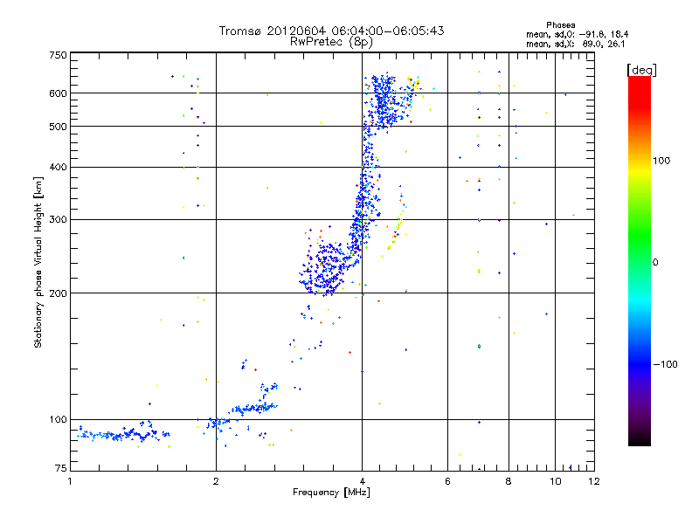The height and width of the screenshot is (524, 699).
Task: Click the x-axis '4' tick label
Action: (x=362, y=481)
